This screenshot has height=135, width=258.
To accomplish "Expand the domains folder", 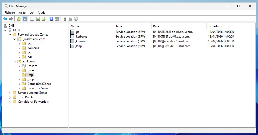I will [x=19, y=48].
